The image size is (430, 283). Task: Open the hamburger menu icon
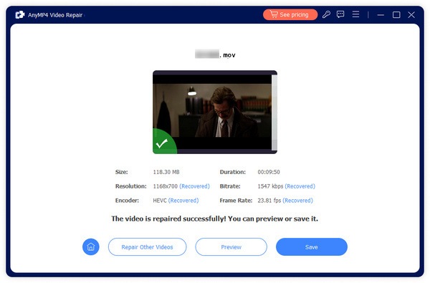tap(355, 14)
